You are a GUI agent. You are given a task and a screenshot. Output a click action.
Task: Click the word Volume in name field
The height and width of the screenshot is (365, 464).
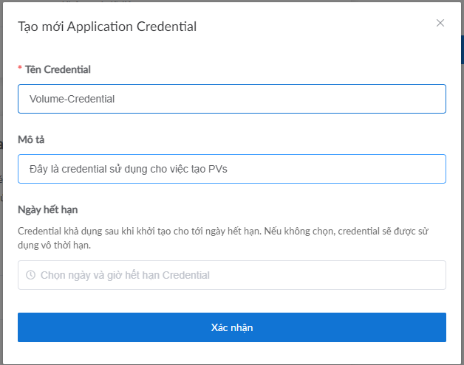tap(47, 99)
